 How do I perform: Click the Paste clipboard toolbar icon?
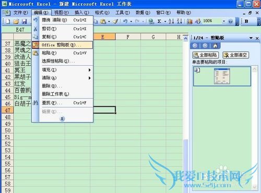point(103,21)
